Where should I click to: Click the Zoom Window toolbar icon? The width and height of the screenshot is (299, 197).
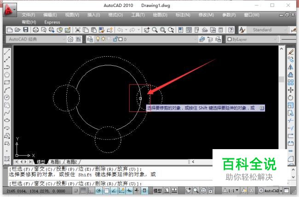pos(163,30)
